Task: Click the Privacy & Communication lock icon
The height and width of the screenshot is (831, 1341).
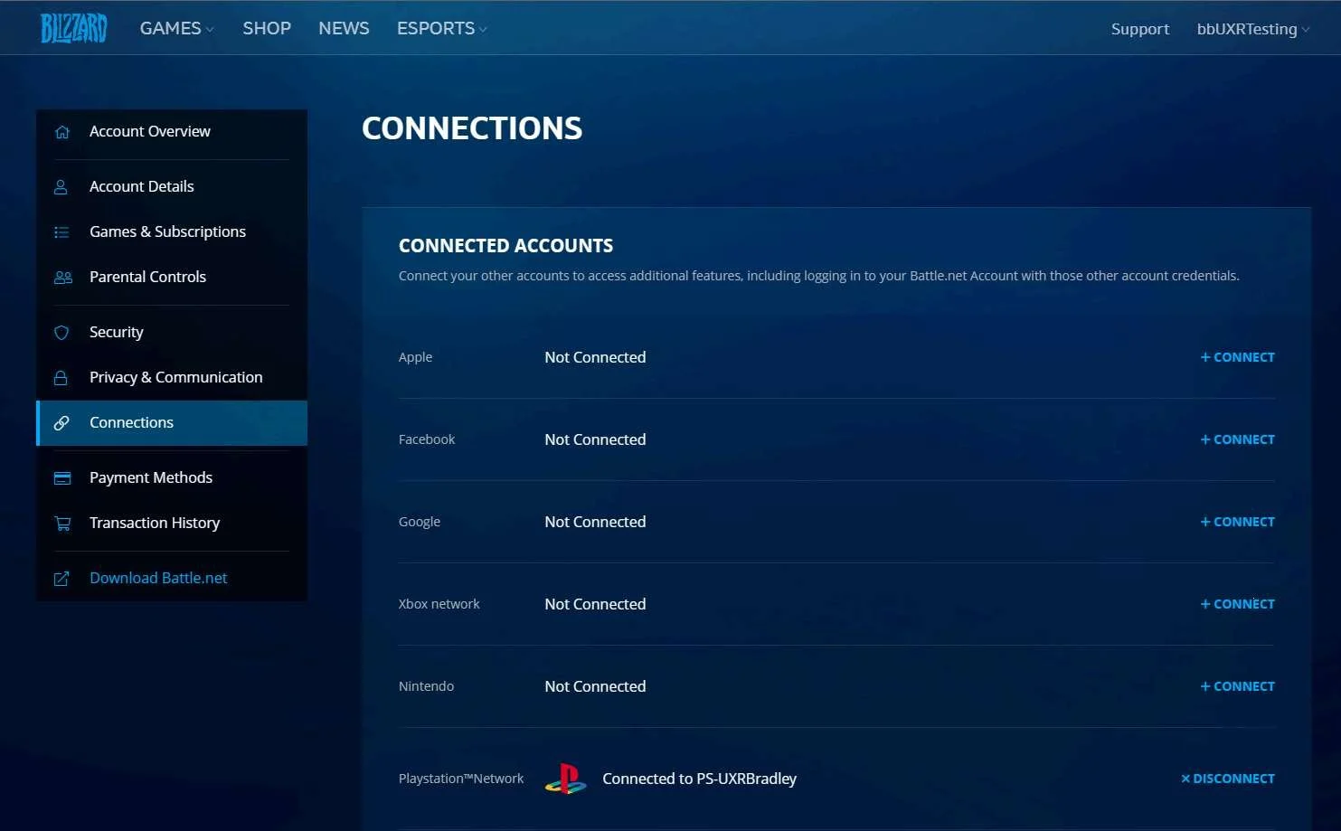Action: pyautogui.click(x=61, y=378)
